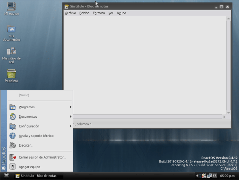Choose Ayuda y soporte técnico
This screenshot has height=180, width=239.
(40, 136)
